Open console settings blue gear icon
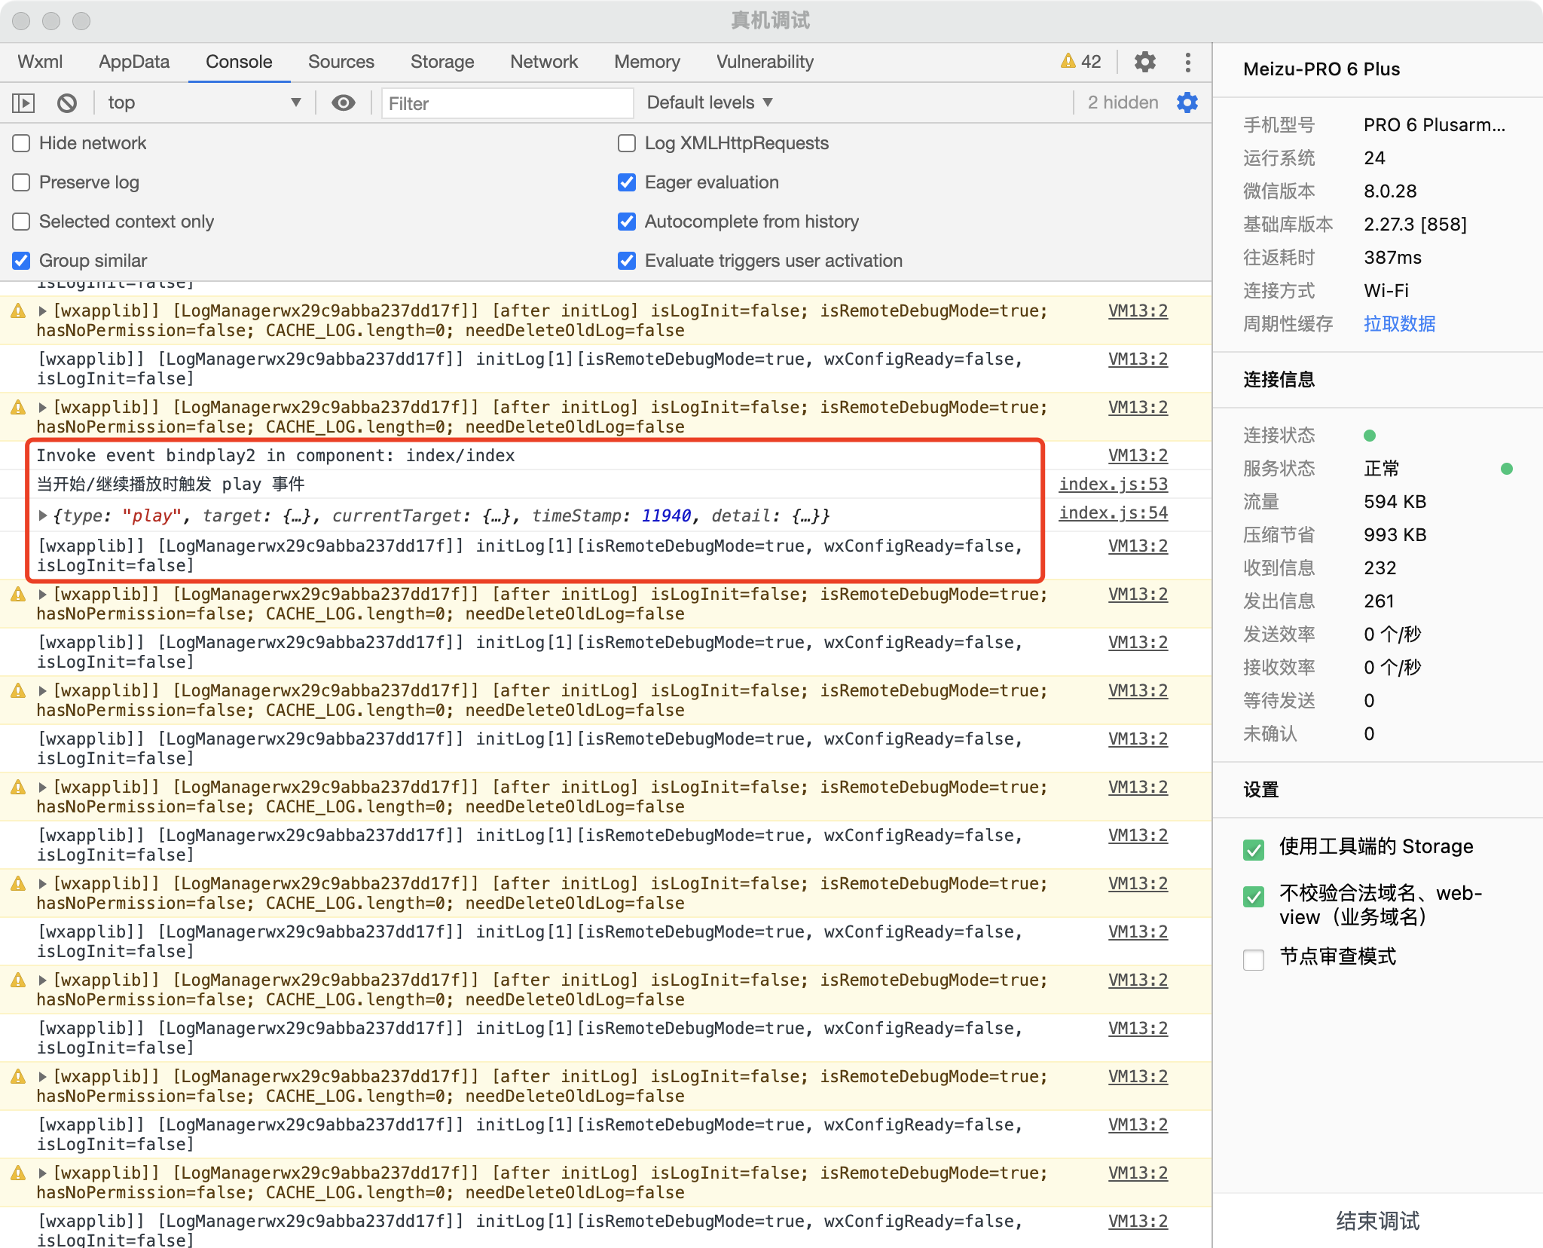Viewport: 1543px width, 1248px height. coord(1187,102)
